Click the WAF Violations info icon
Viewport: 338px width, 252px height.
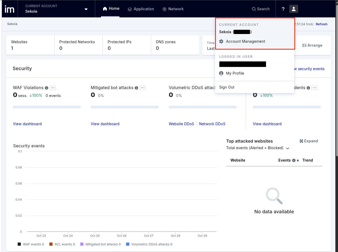pos(46,88)
